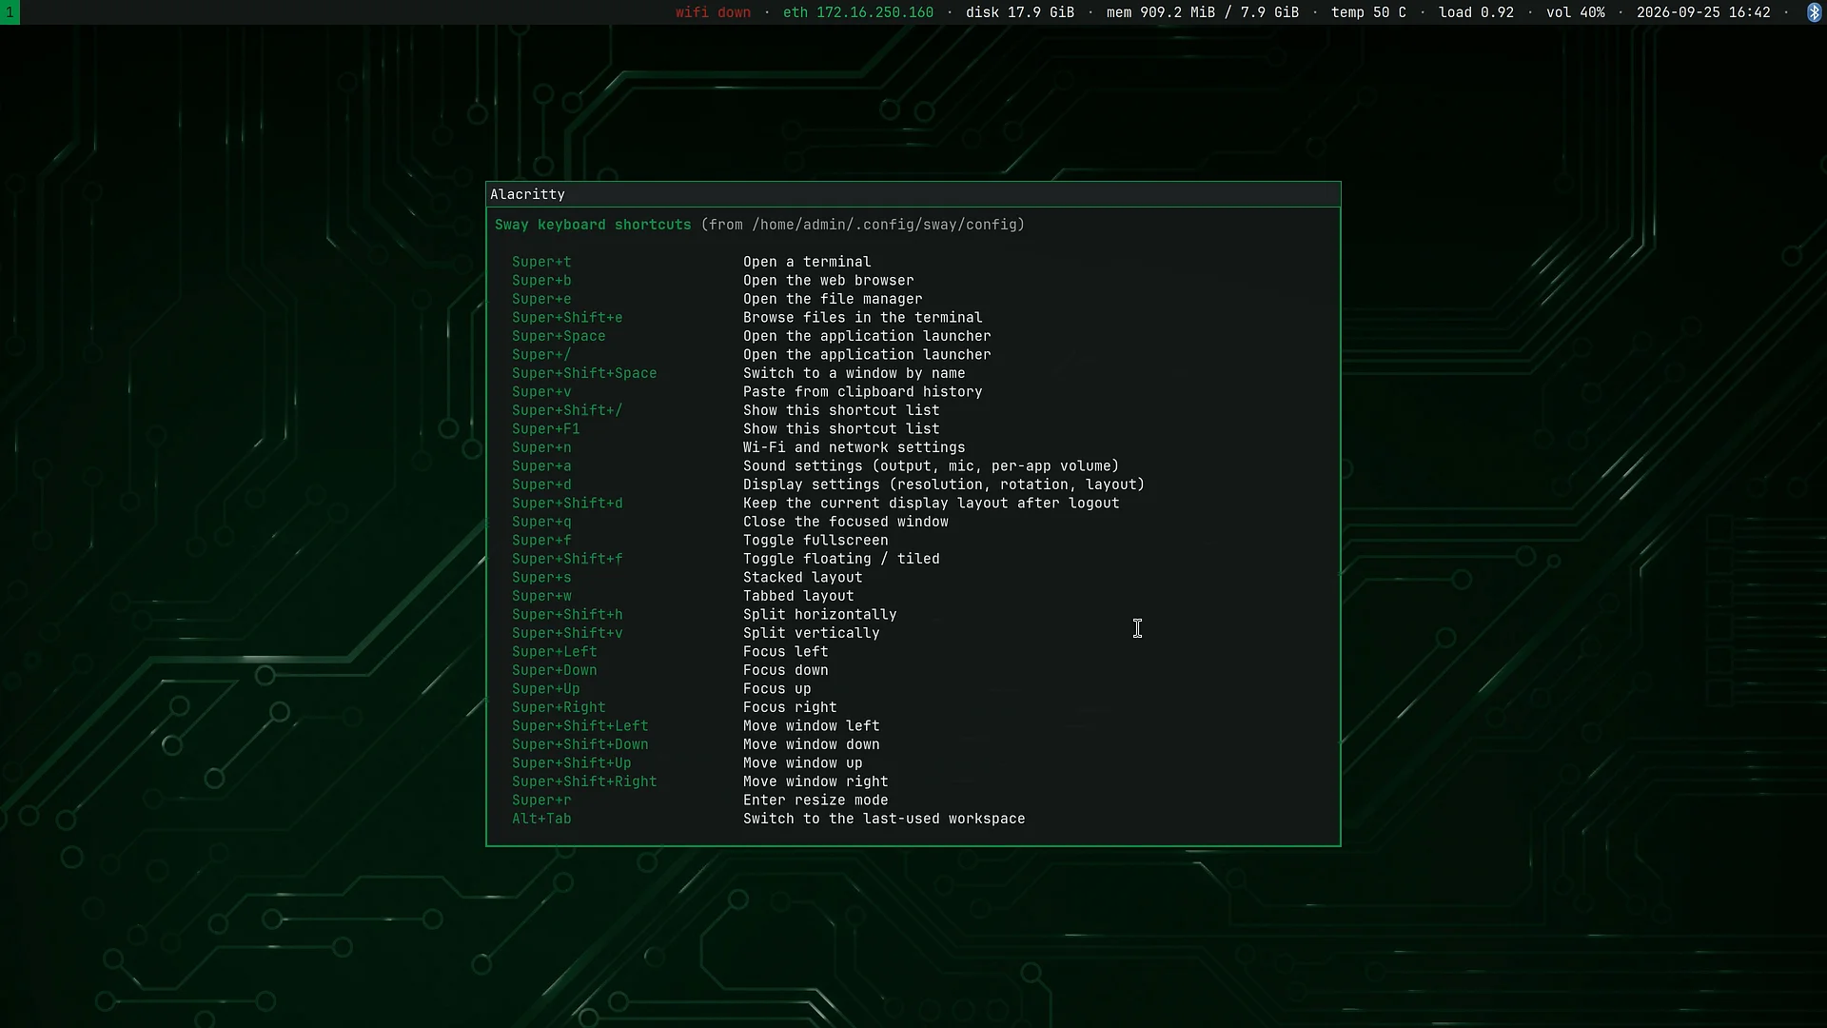Click the 'Super+Left' shortcut text
The height and width of the screenshot is (1028, 1827).
[x=555, y=652]
